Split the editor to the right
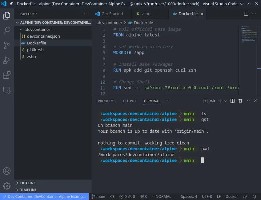Image resolution: width=261 pixels, height=200 pixels. [x=246, y=14]
